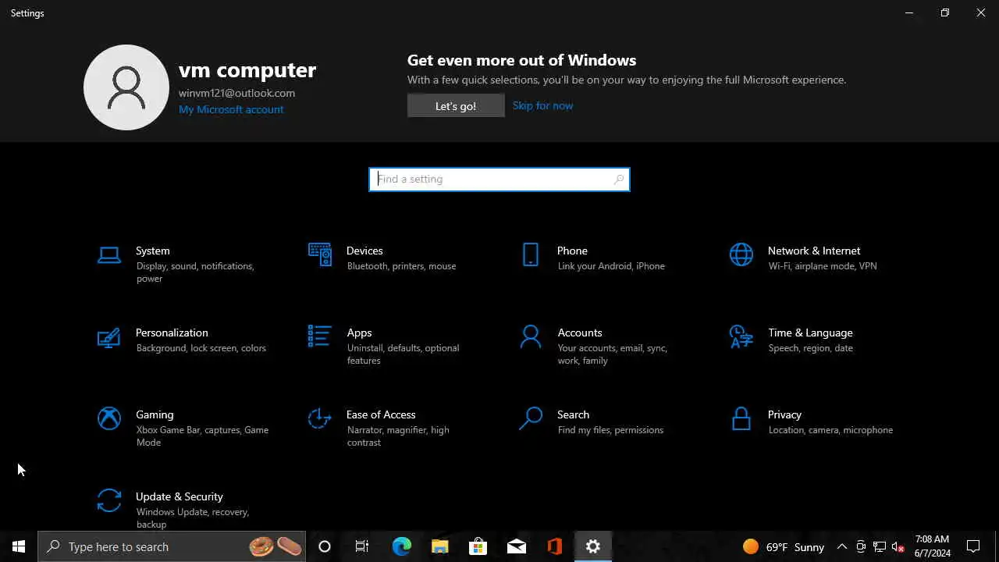Open the Mail app from taskbar
Screen dimensions: 999x562
(517, 546)
